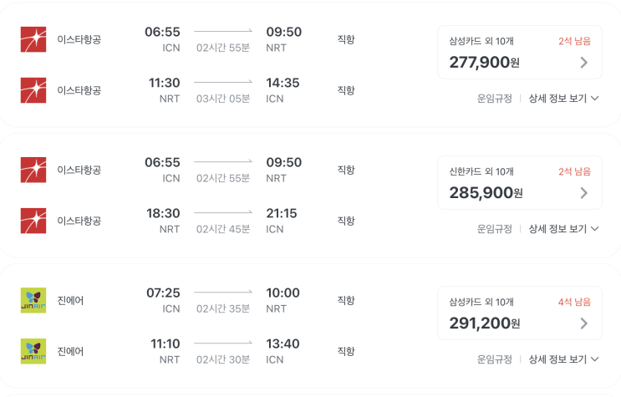Image resolution: width=621 pixels, height=397 pixels.
Task: Click the 18:30 NRT to ICN return flight row
Action: point(222,221)
